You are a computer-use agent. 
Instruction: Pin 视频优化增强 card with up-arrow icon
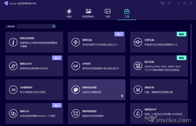[x=122, y=96]
